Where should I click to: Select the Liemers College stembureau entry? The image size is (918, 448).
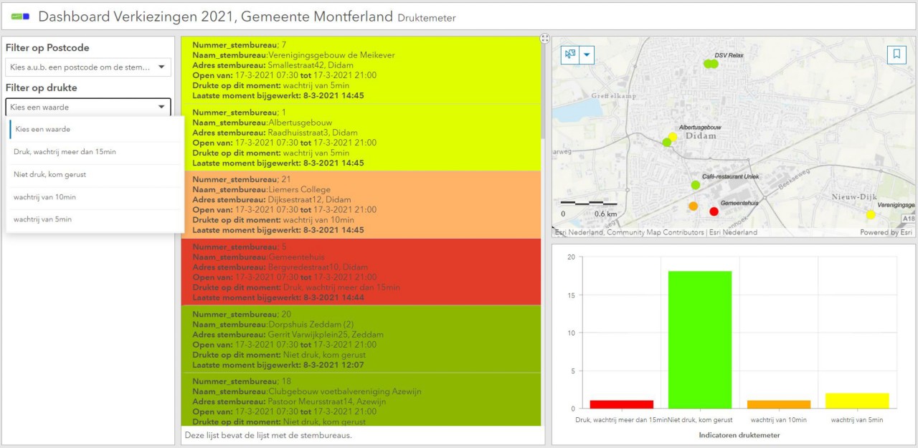pyautogui.click(x=361, y=205)
